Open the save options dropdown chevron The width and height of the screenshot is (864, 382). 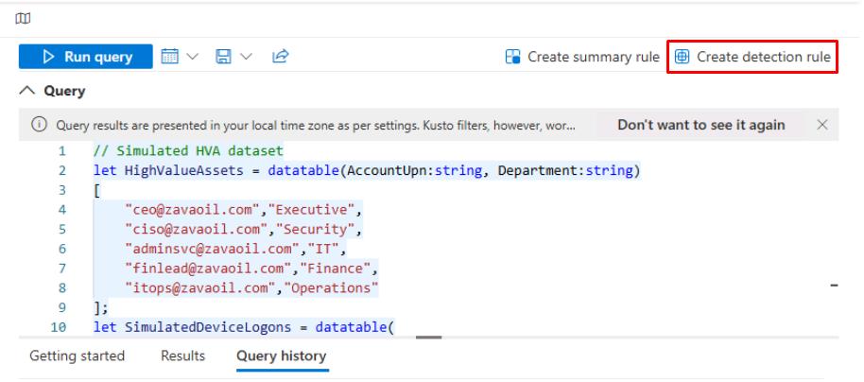click(246, 57)
